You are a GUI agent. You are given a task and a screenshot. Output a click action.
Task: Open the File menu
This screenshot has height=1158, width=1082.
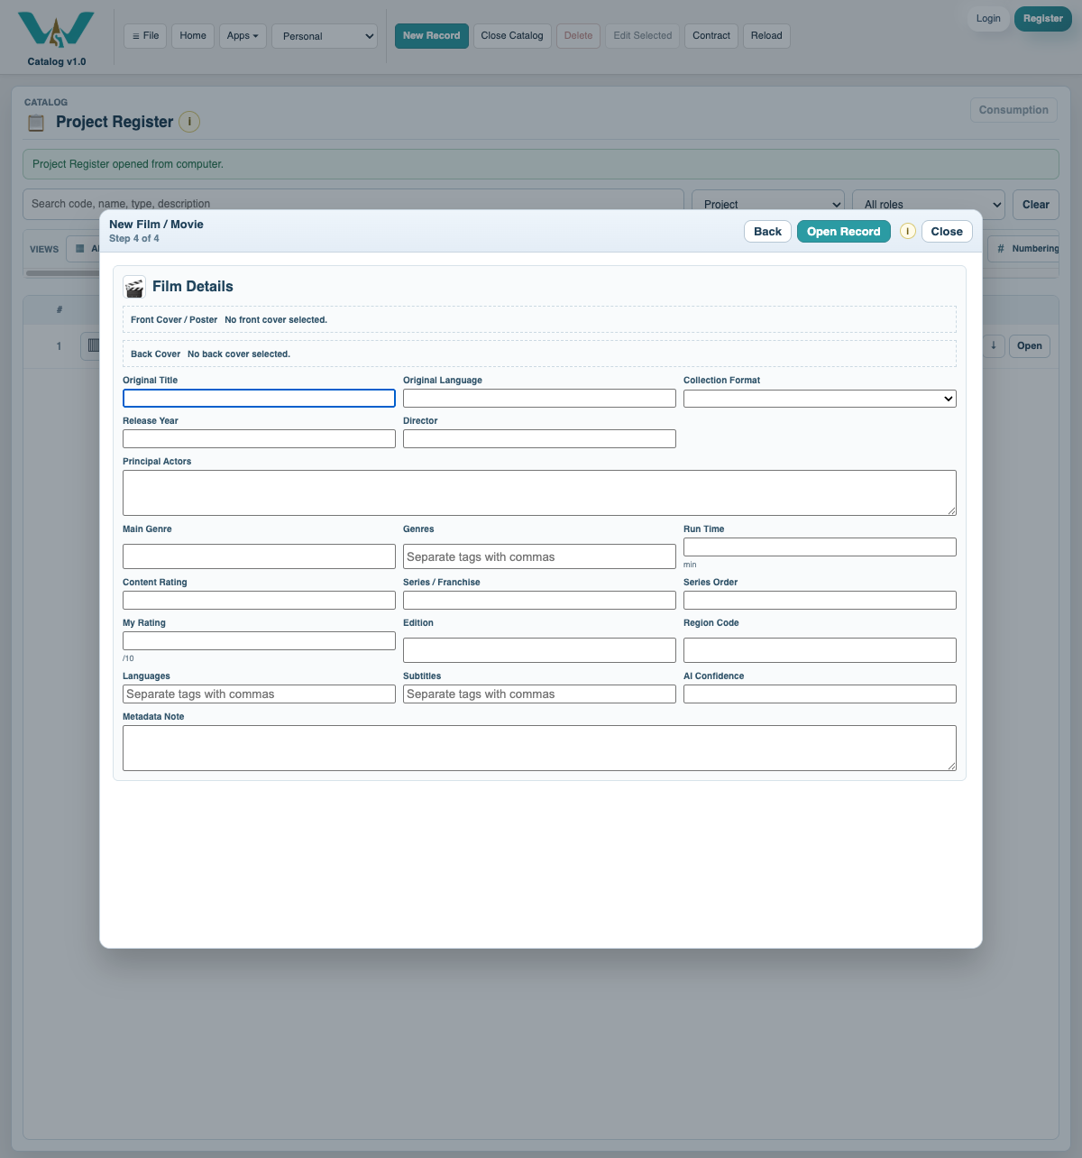145,36
